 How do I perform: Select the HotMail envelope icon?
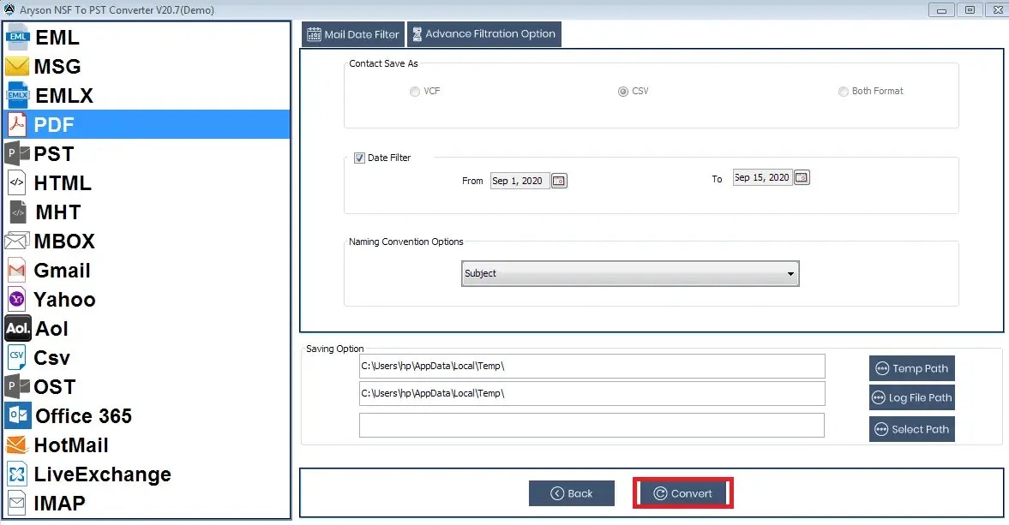pyautogui.click(x=17, y=444)
